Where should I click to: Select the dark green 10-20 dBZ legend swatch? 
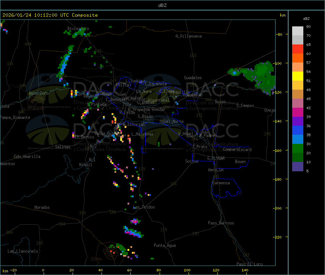click(x=298, y=158)
